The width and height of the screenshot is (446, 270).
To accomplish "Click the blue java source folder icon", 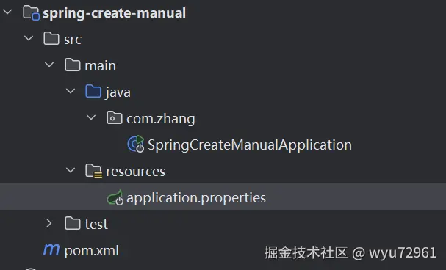I will 93,92.
